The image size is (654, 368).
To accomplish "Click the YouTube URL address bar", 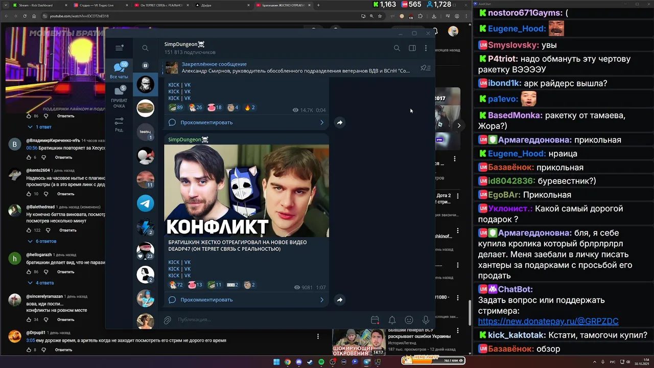I will click(x=199, y=16).
